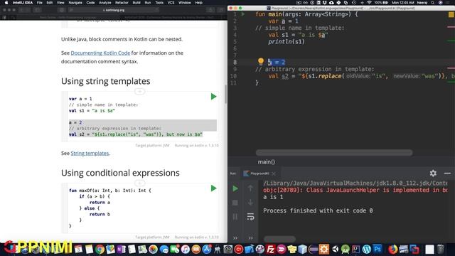
Task: Click the Using conditional expressions heading
Action: (x=120, y=173)
